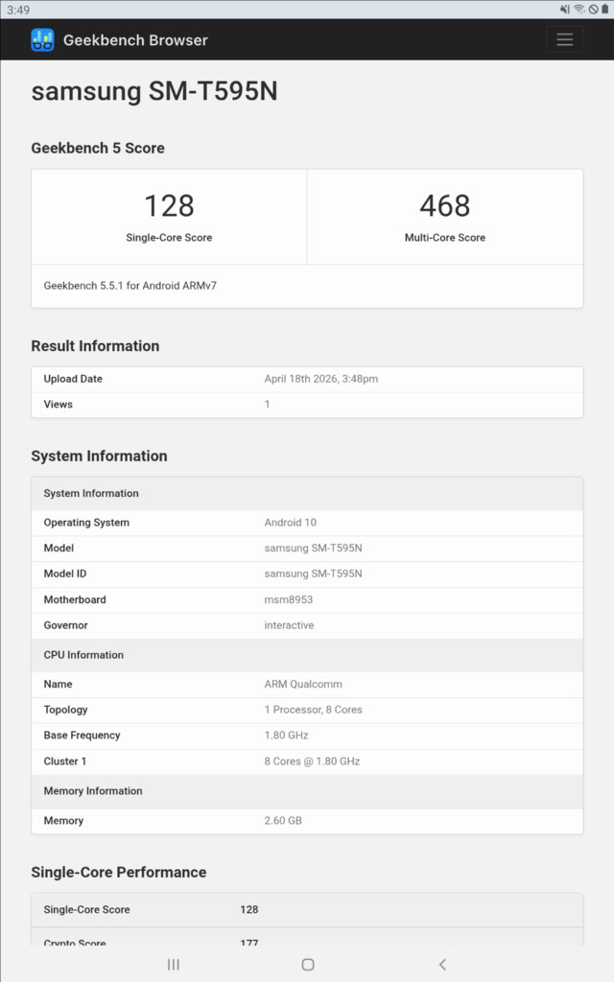Click the 468 multi-core score number
Image resolution: width=614 pixels, height=982 pixels.
445,205
